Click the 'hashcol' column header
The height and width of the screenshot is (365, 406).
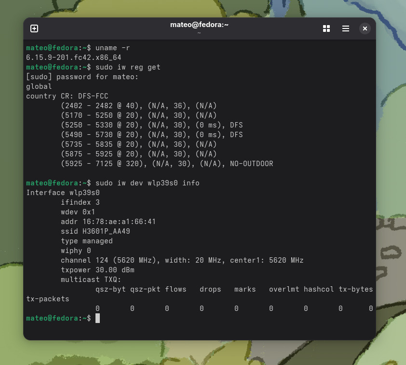click(319, 289)
